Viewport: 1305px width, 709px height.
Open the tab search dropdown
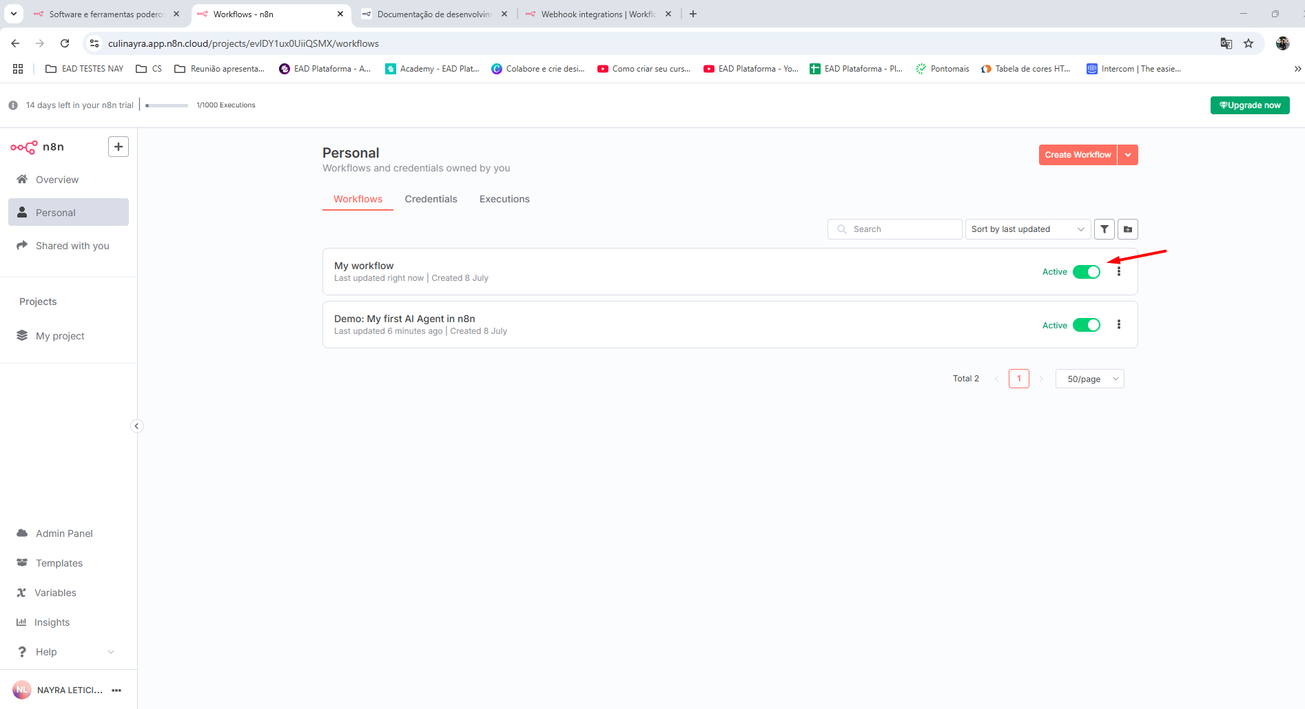point(13,14)
